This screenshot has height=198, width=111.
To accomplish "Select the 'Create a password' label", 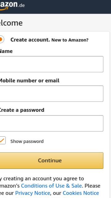I will (22, 110).
